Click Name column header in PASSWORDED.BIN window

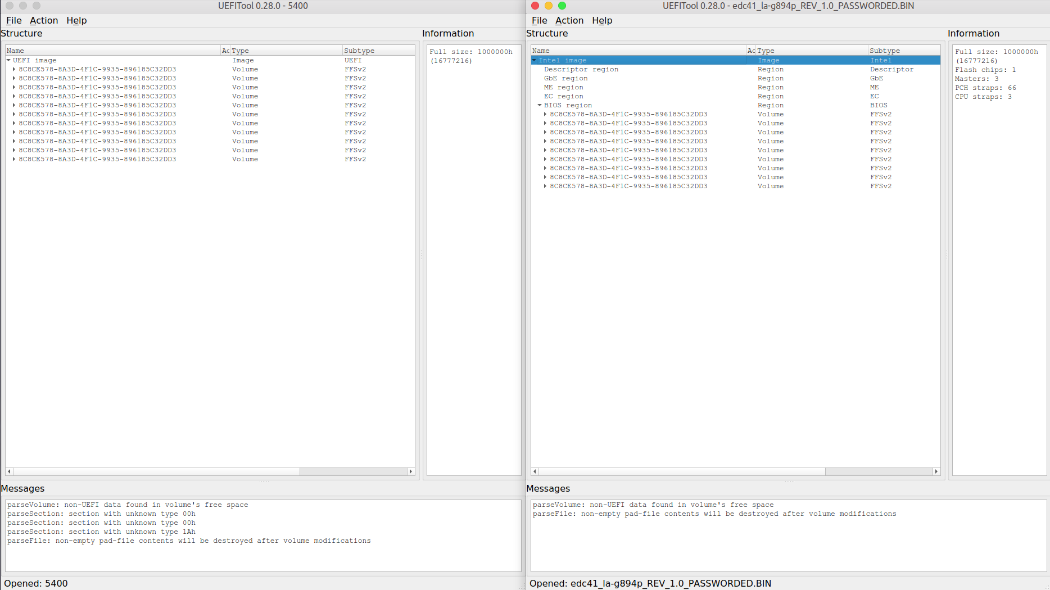coord(639,51)
